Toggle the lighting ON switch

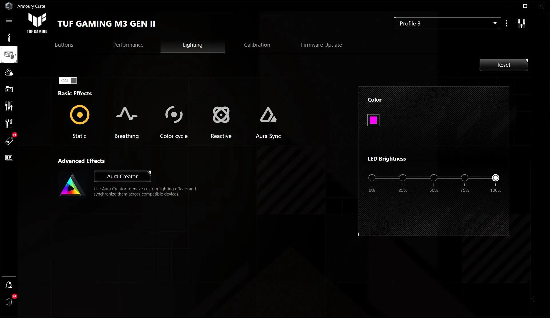click(x=68, y=81)
